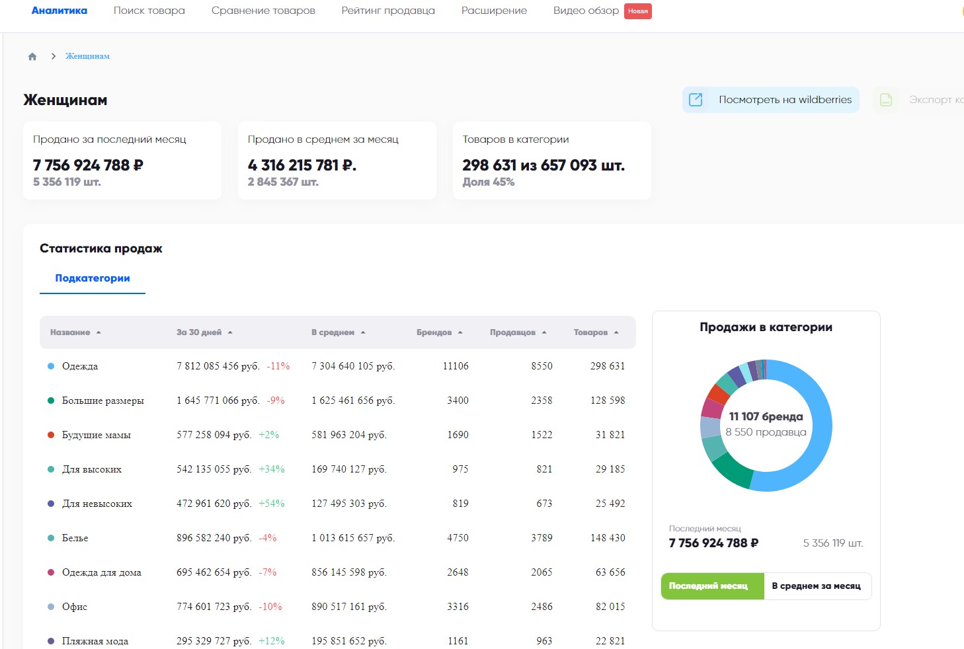The image size is (964, 649).
Task: Click product count 148 430 for Белье
Action: [x=608, y=538]
